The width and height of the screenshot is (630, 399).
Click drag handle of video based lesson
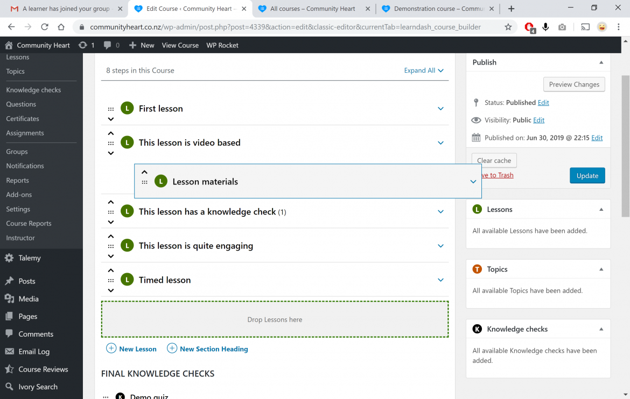point(111,143)
